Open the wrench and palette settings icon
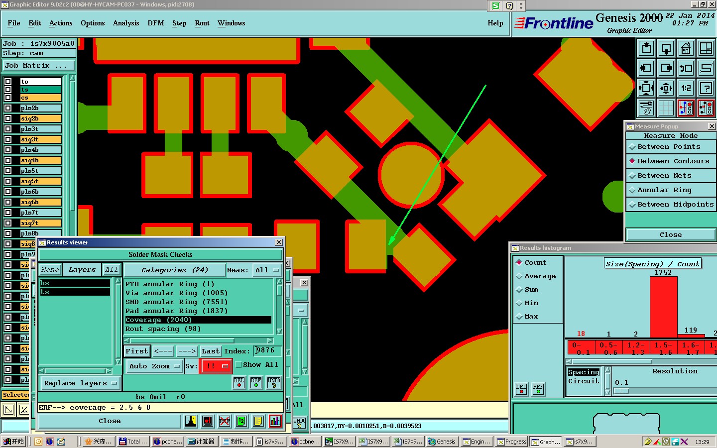717x448 pixels. [x=646, y=108]
